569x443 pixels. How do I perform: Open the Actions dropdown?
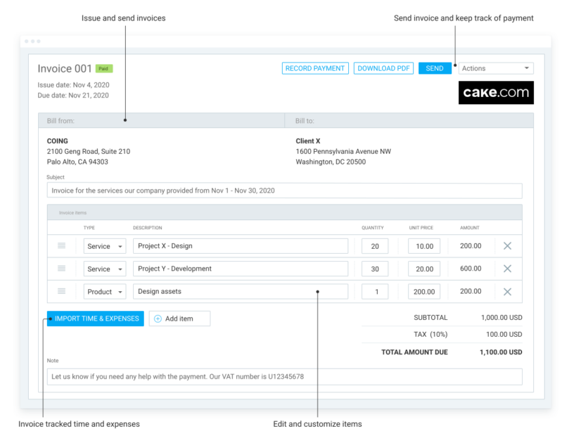pos(495,68)
